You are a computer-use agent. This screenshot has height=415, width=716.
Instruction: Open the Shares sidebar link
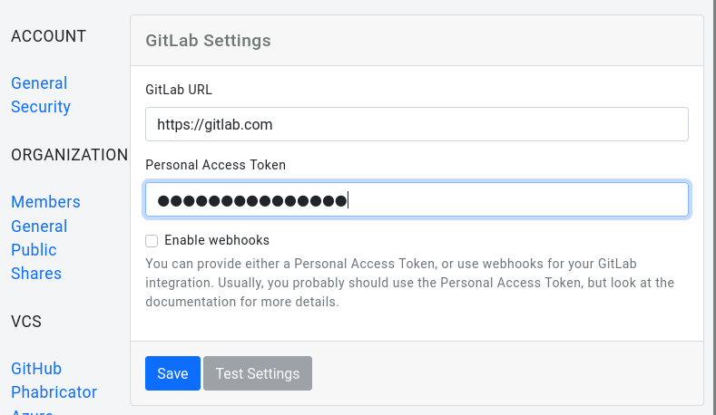[36, 274]
